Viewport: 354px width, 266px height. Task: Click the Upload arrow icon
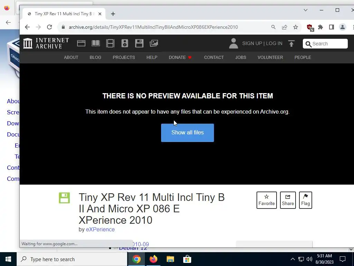291,43
